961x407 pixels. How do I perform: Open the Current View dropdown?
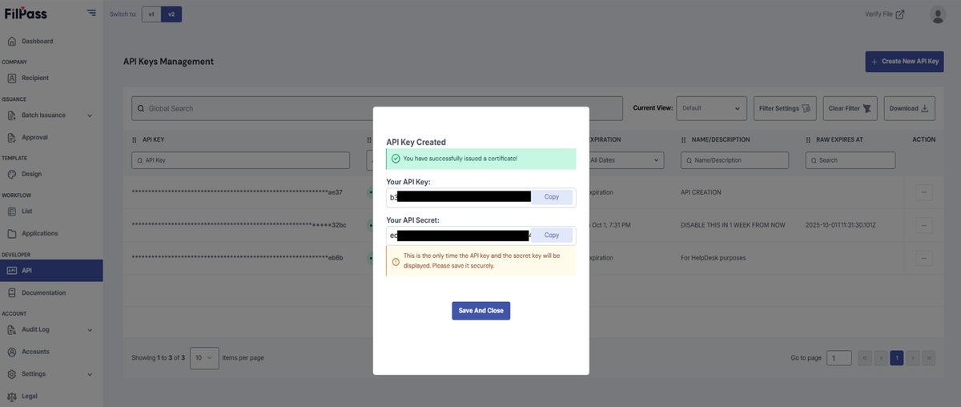point(712,108)
